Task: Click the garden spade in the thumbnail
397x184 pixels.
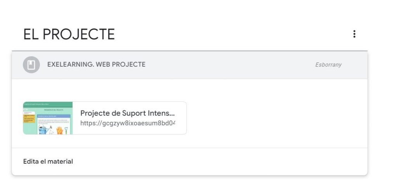Action: tap(66, 130)
